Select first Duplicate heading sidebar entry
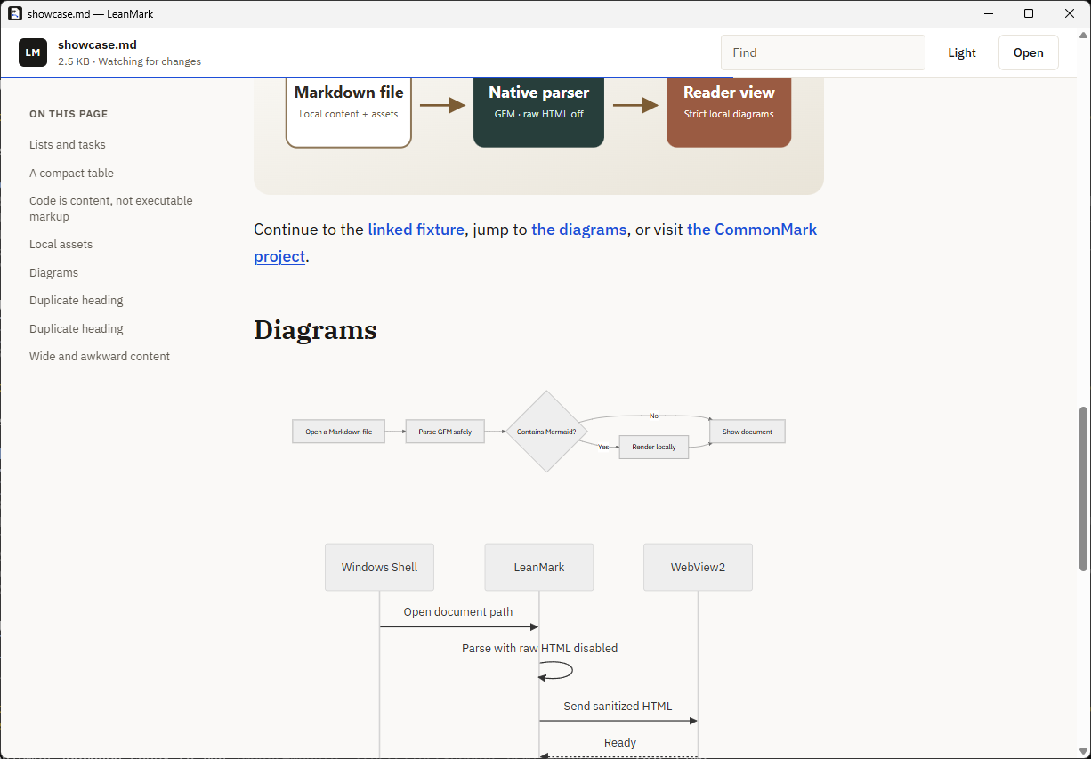1091x759 pixels. pos(77,300)
